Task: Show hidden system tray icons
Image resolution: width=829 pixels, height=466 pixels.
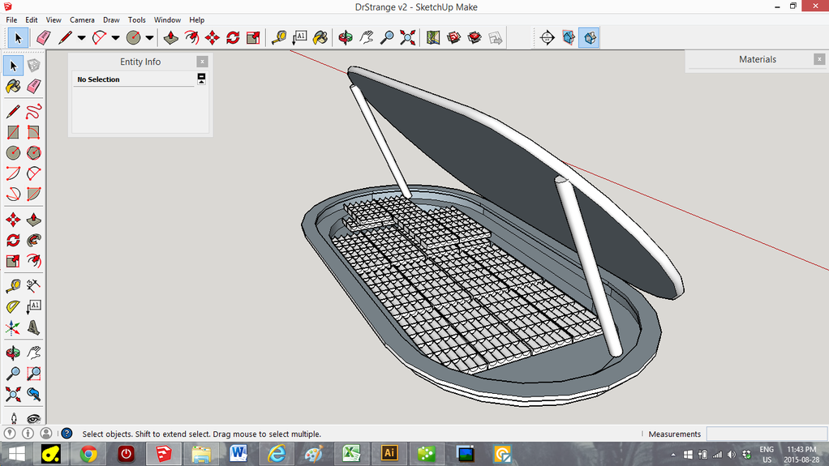Action: [673, 455]
